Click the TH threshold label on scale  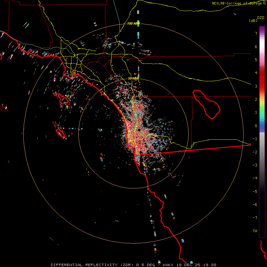coord(255,231)
